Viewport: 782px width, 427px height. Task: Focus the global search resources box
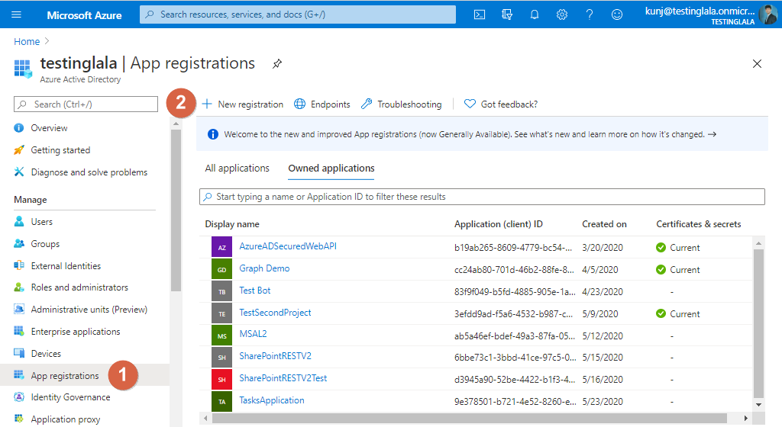(298, 14)
